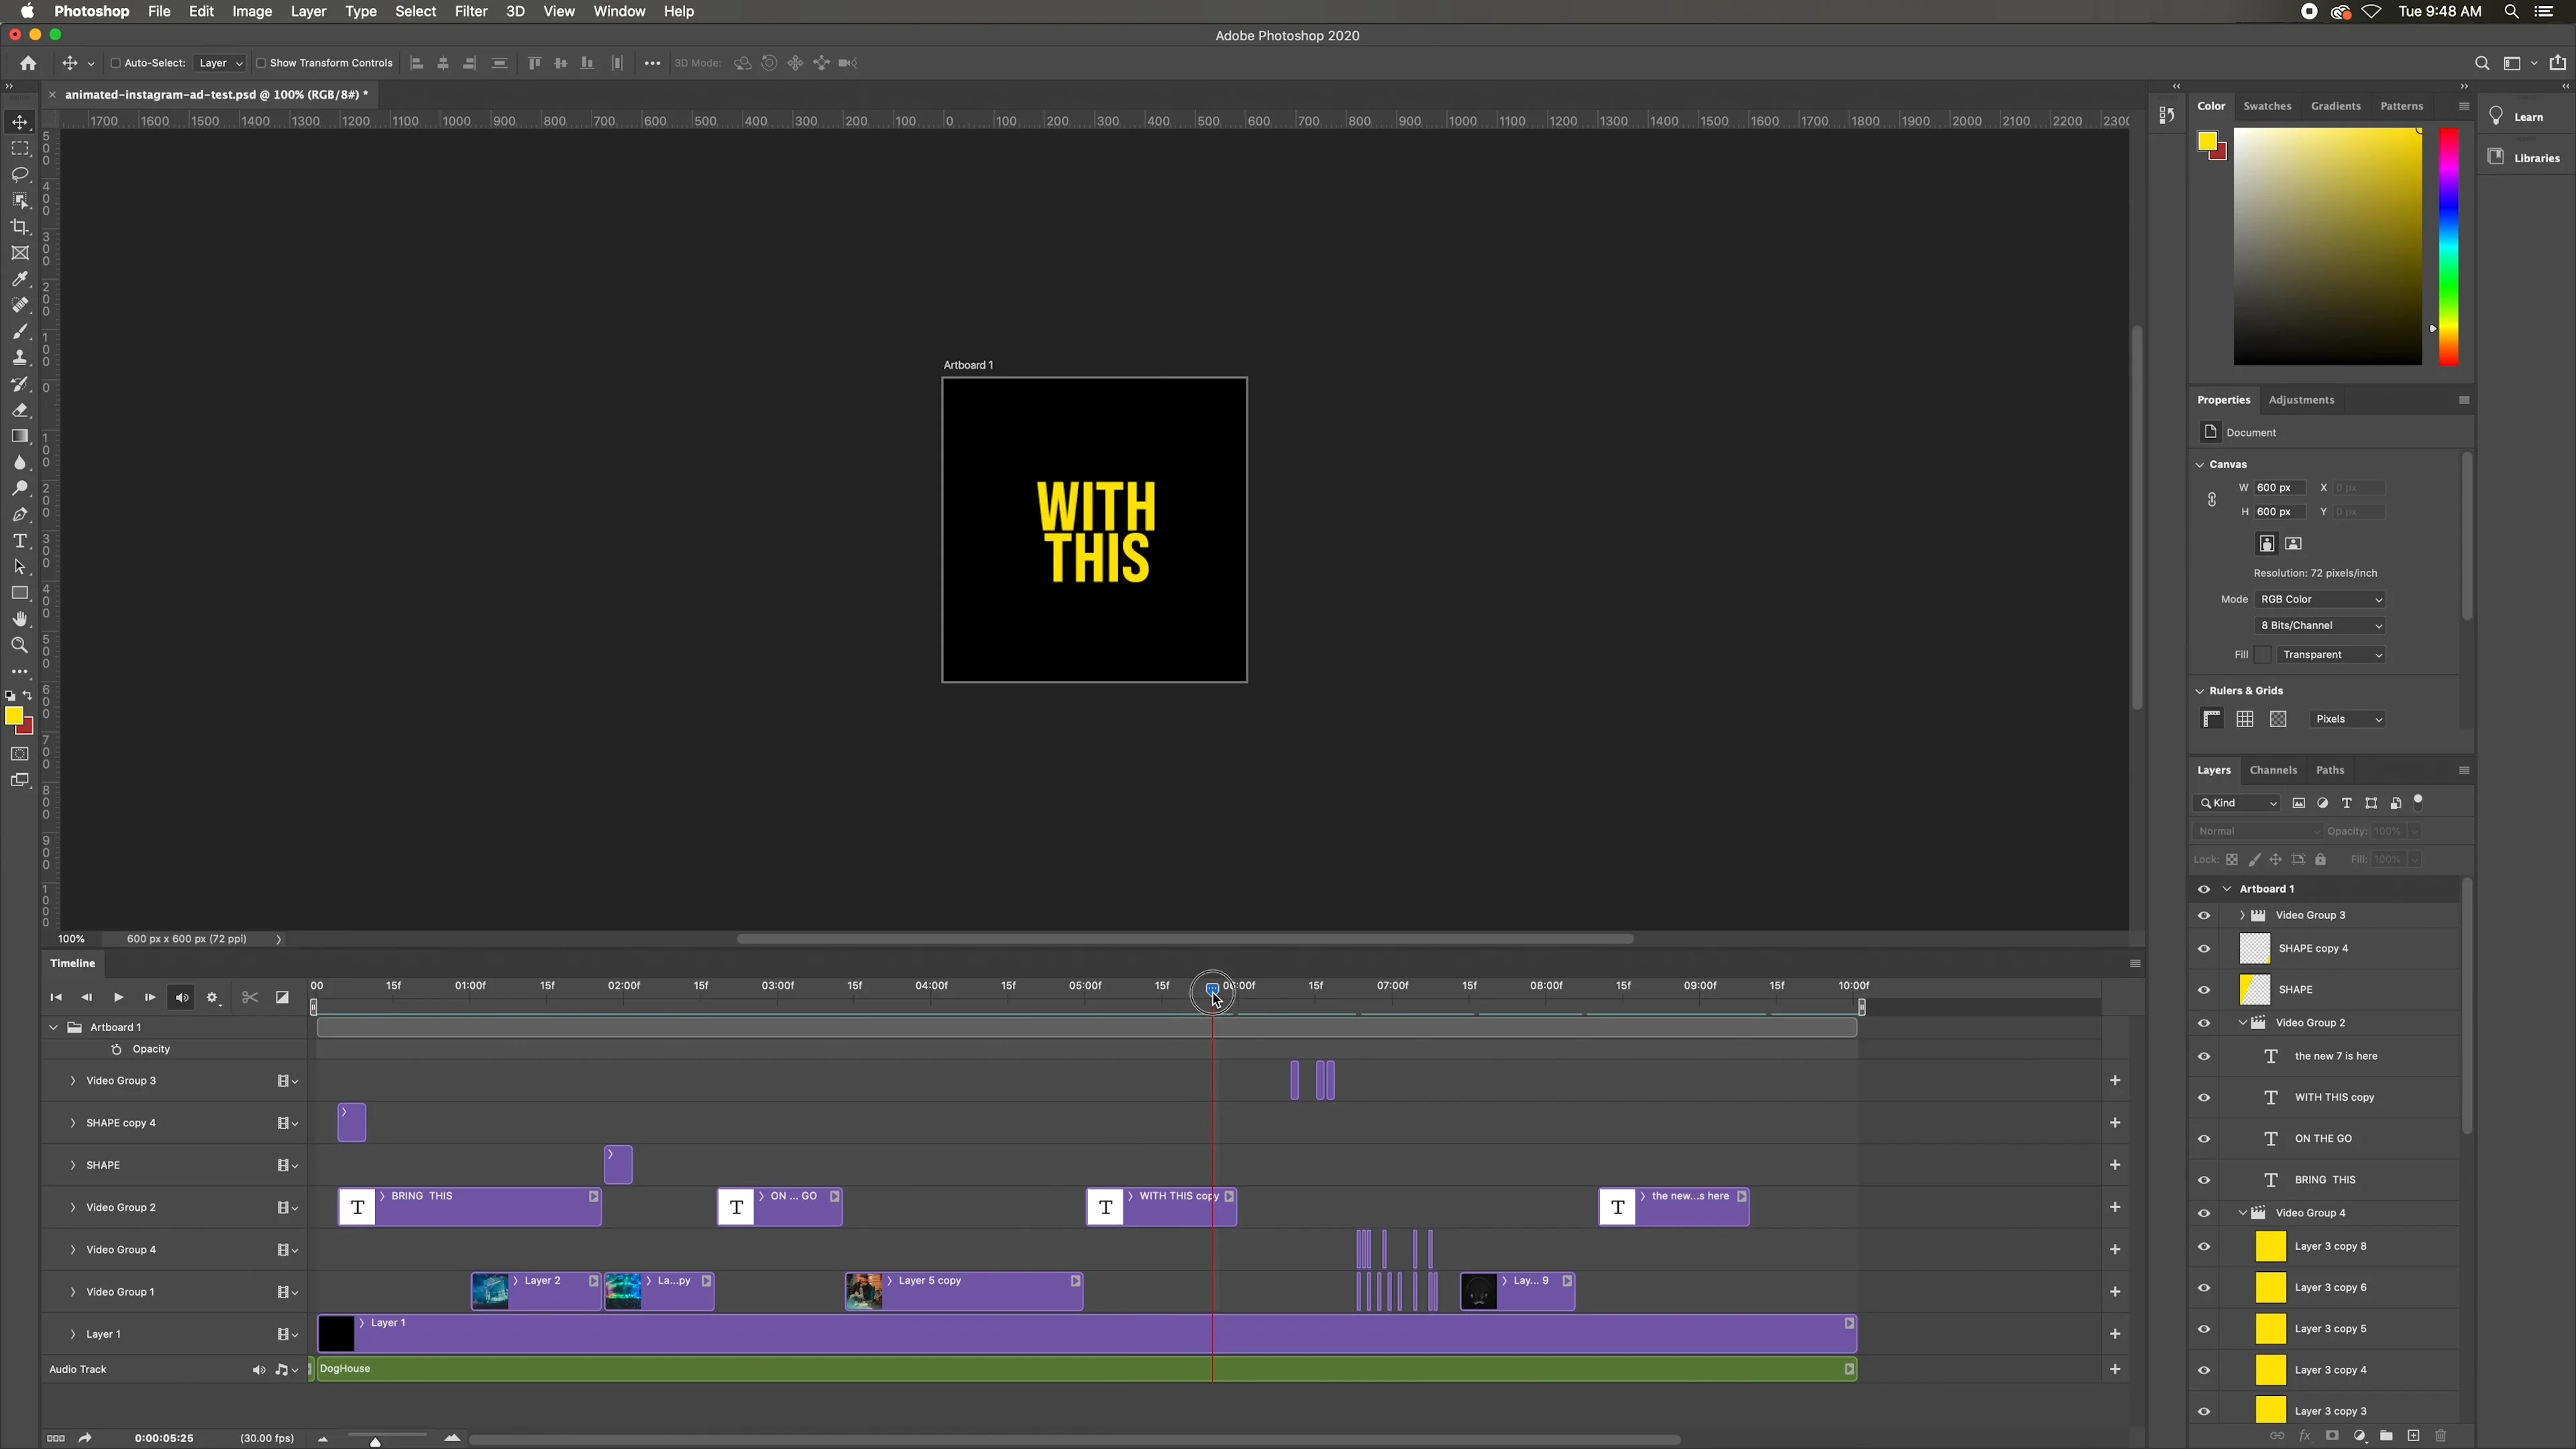The image size is (2576, 1449).
Task: Click the Gradients panel tab
Action: coord(2337,106)
